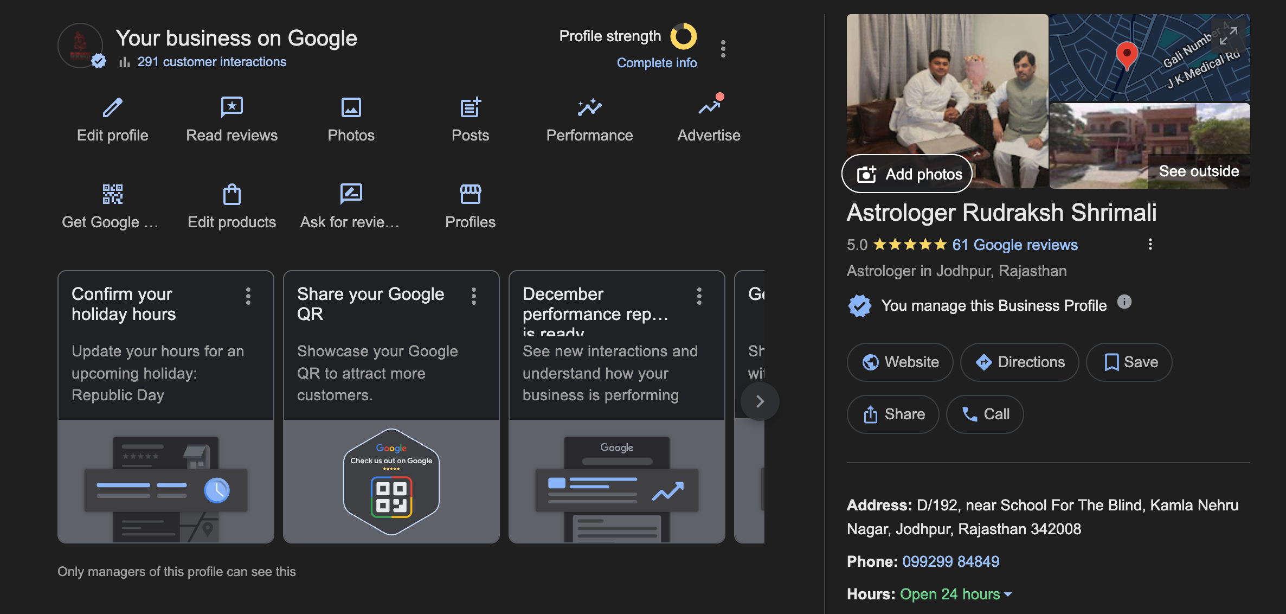Viewport: 1286px width, 614px height.
Task: Open the Edit products bag icon
Action: (x=232, y=194)
